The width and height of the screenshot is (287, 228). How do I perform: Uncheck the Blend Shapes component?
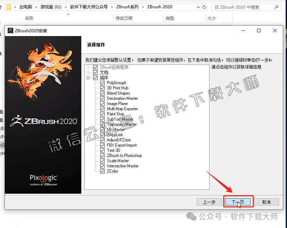(102, 93)
